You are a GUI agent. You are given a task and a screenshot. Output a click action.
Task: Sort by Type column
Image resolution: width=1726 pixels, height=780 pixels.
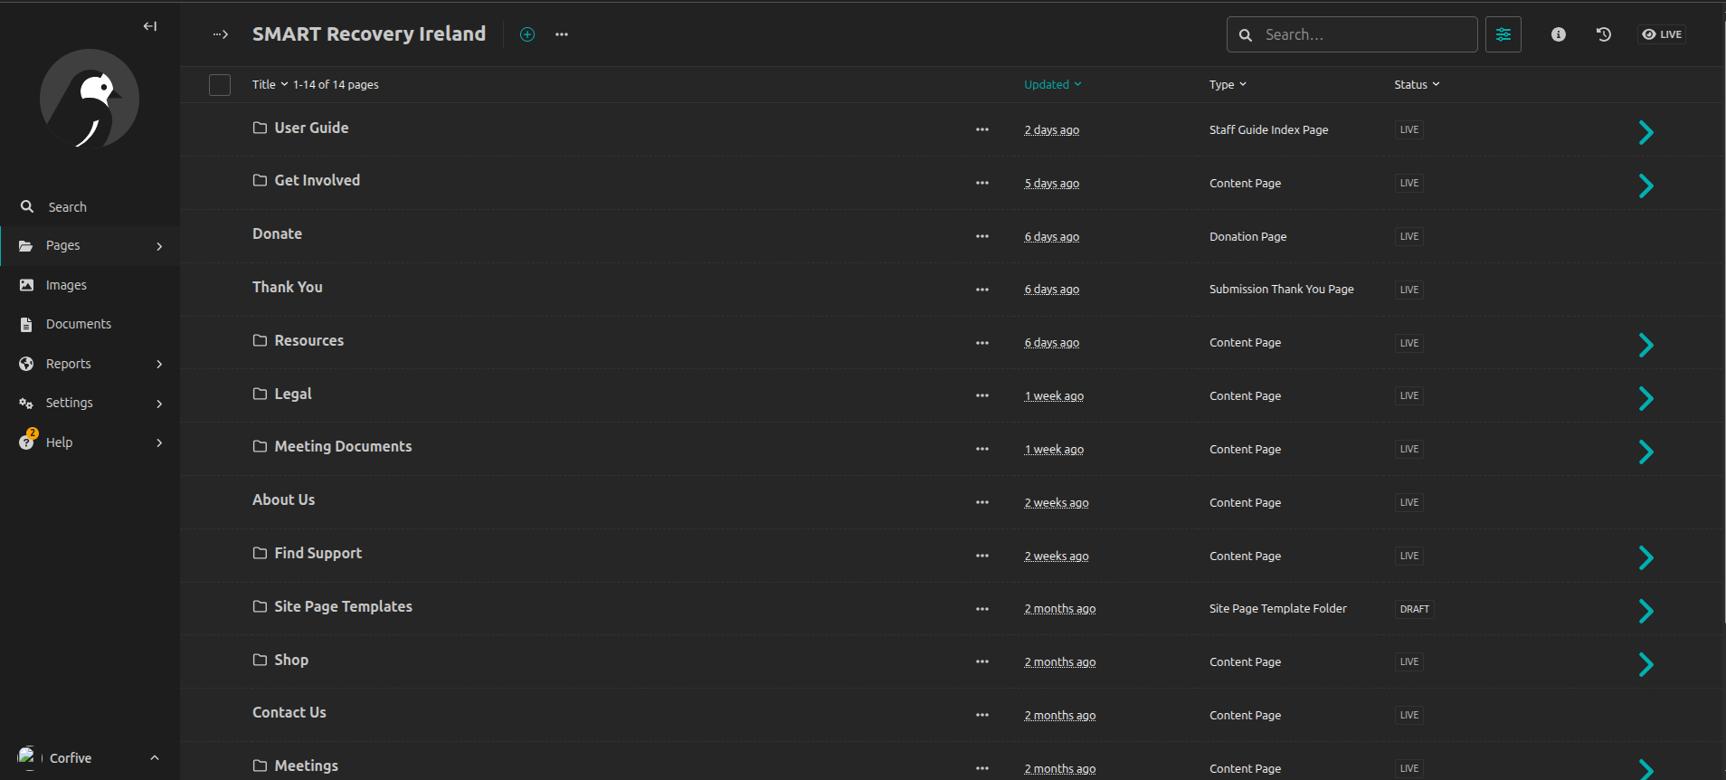tap(1228, 84)
